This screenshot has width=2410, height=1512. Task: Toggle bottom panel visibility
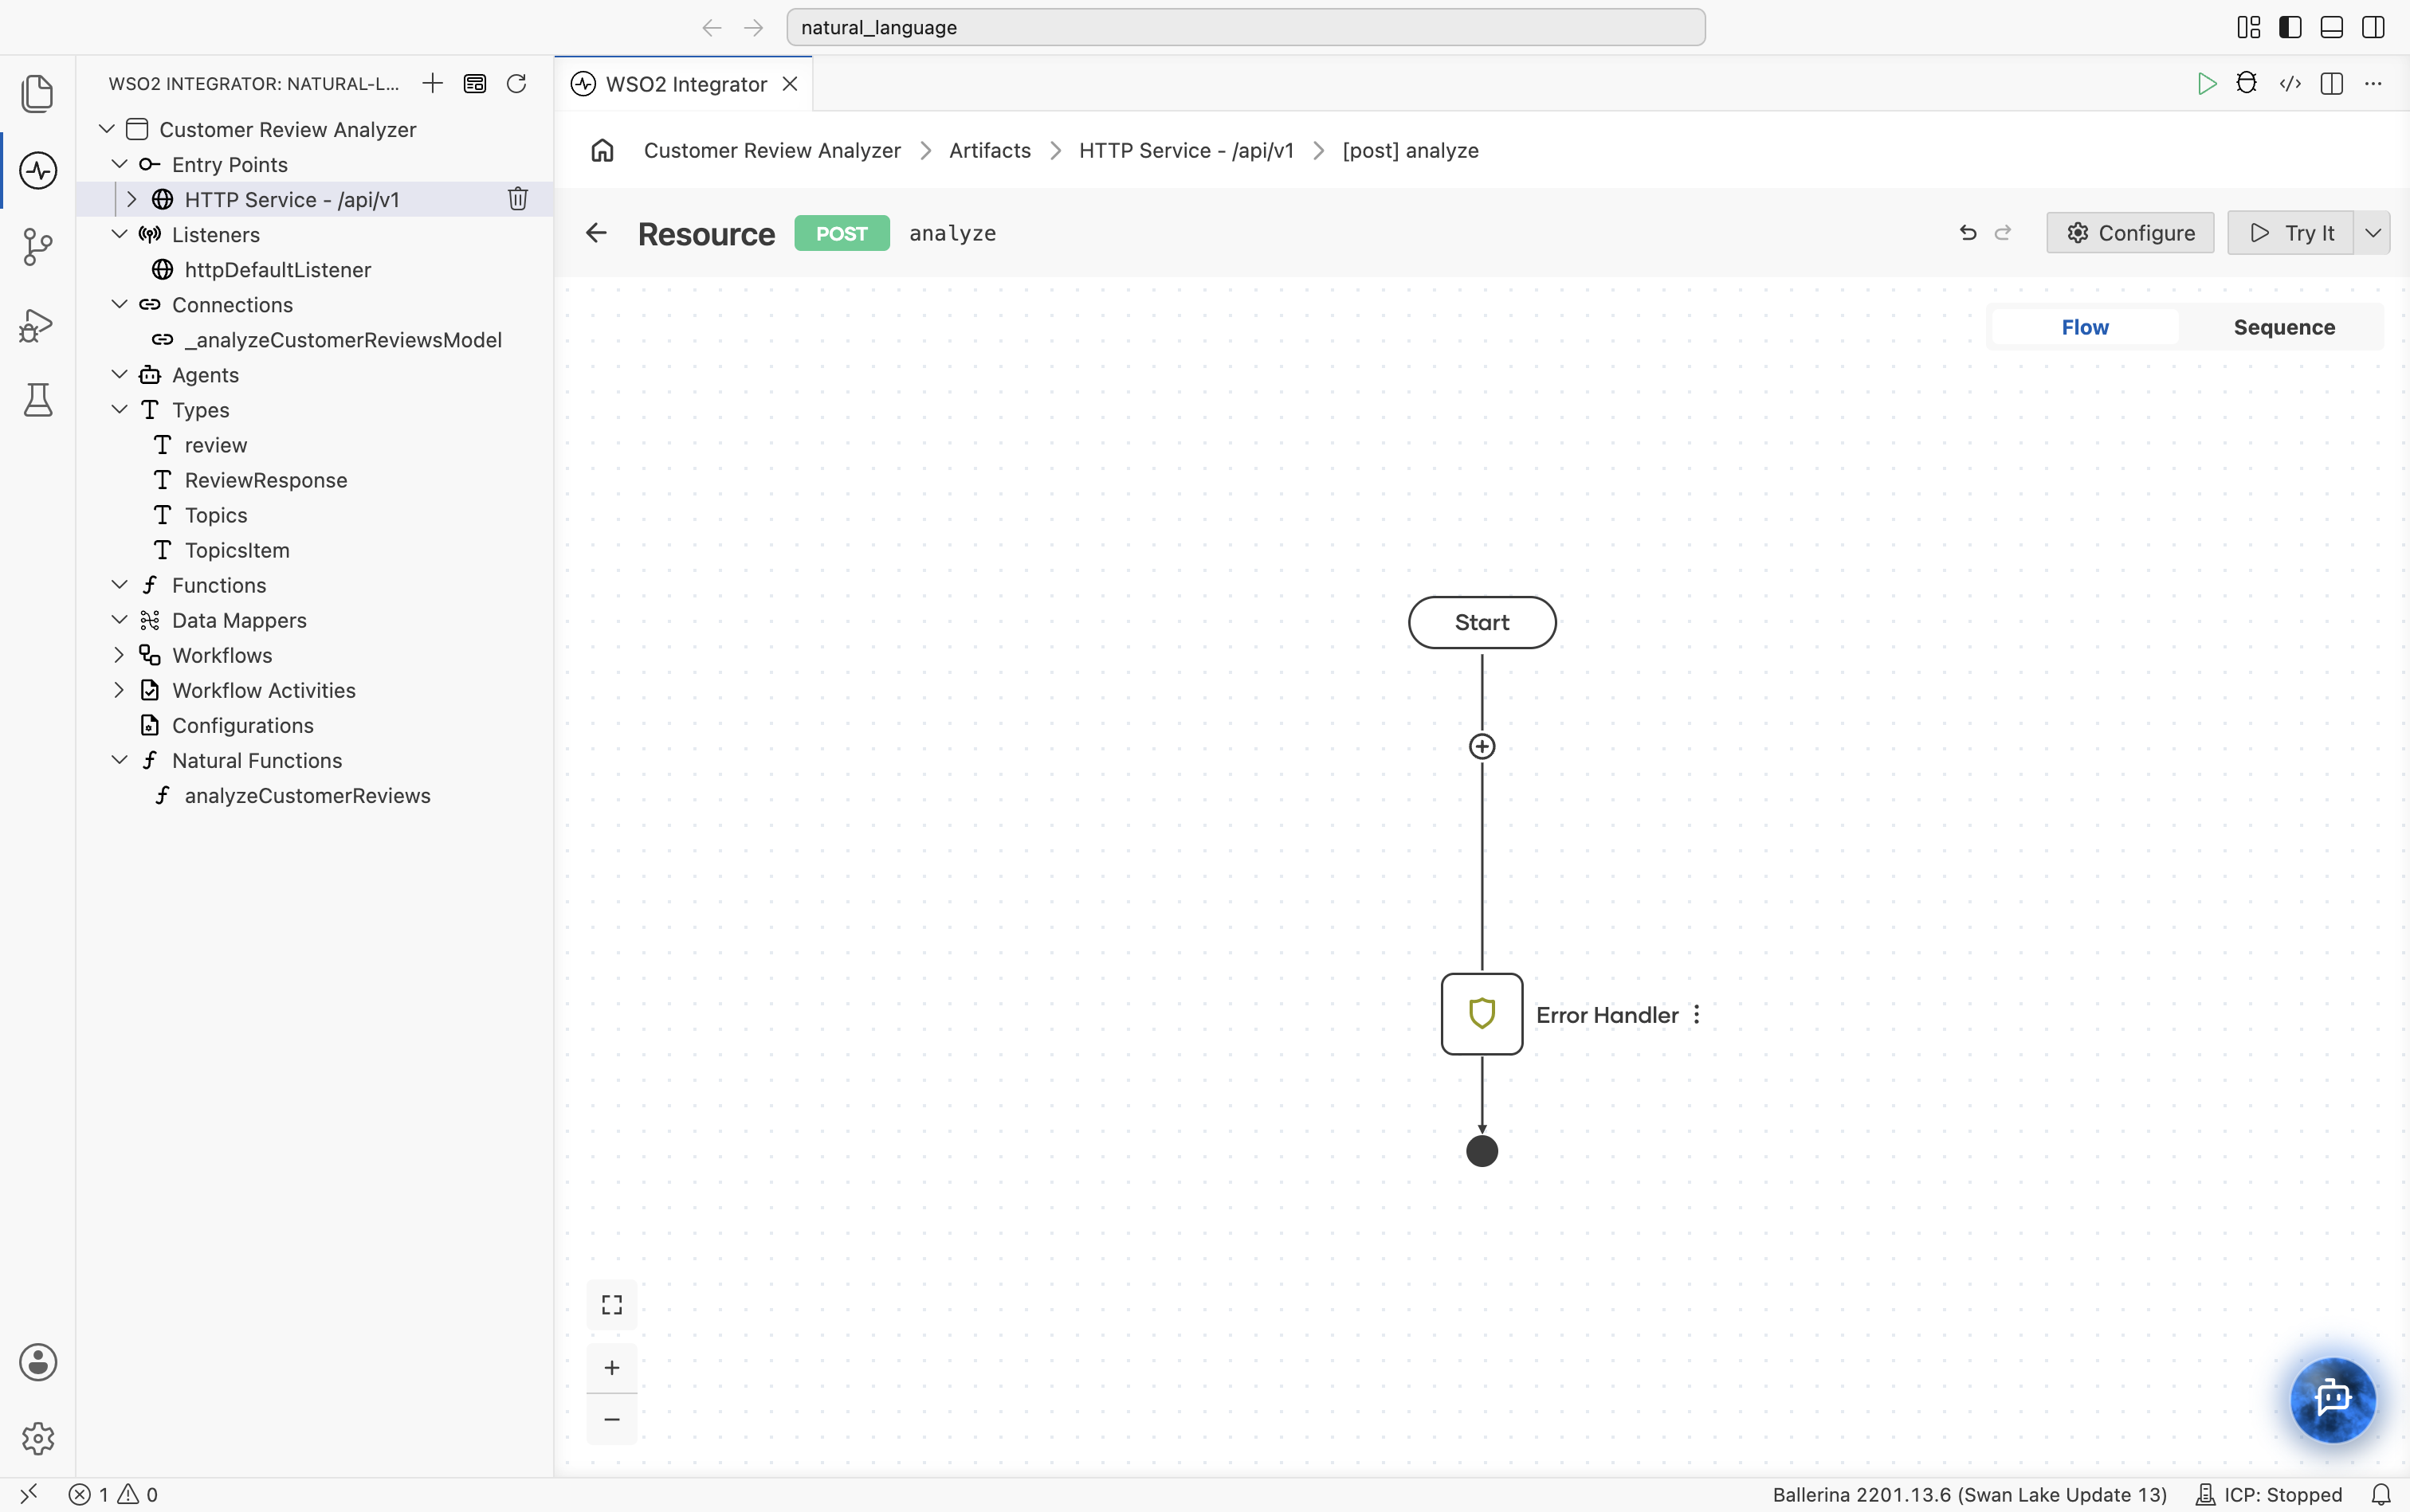pyautogui.click(x=2332, y=27)
